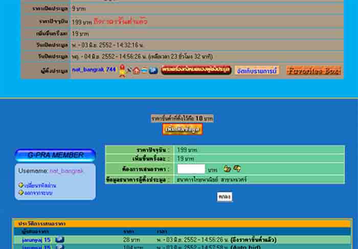Click the red house icon in seller row

[137, 71]
